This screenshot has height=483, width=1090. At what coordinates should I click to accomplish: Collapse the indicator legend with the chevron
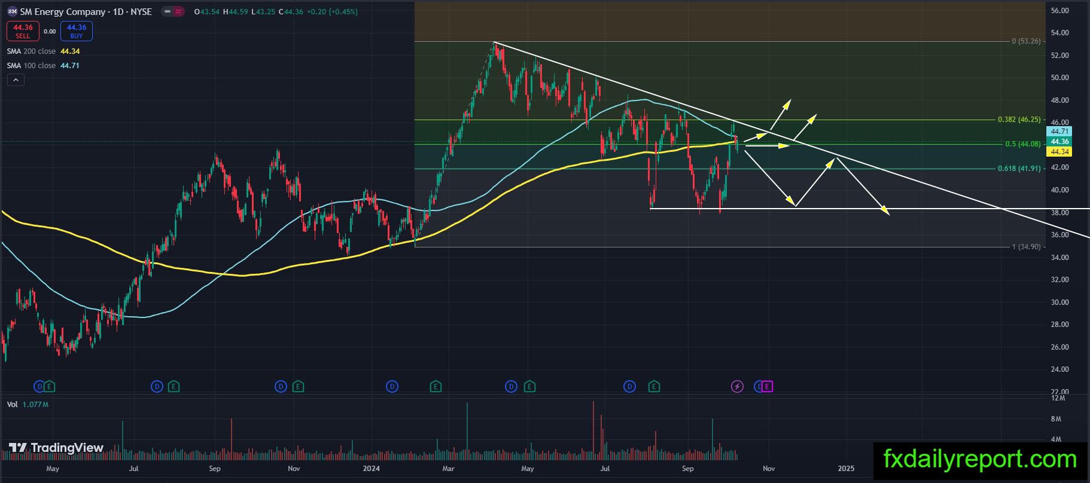16,80
